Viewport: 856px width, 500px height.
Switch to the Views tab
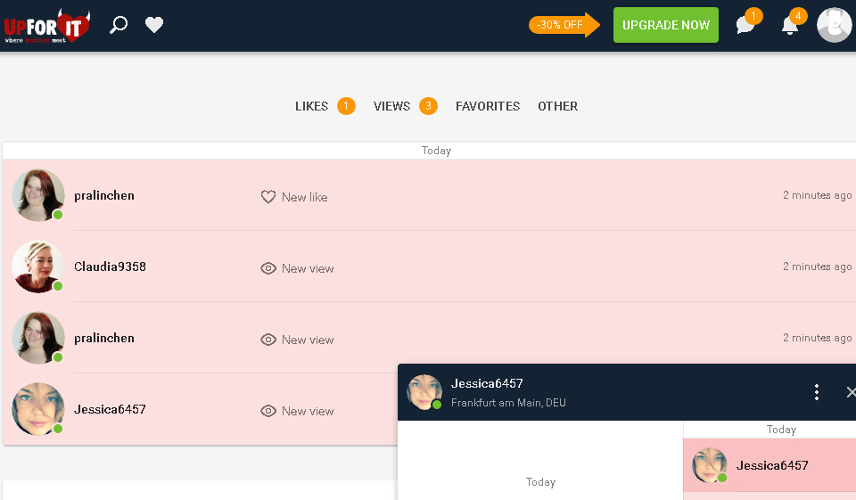(x=392, y=106)
